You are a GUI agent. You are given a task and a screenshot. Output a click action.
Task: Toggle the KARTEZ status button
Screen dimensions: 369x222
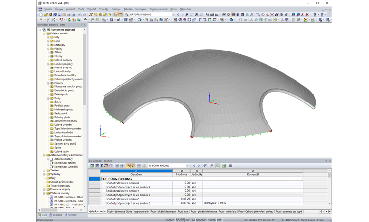[190, 220]
